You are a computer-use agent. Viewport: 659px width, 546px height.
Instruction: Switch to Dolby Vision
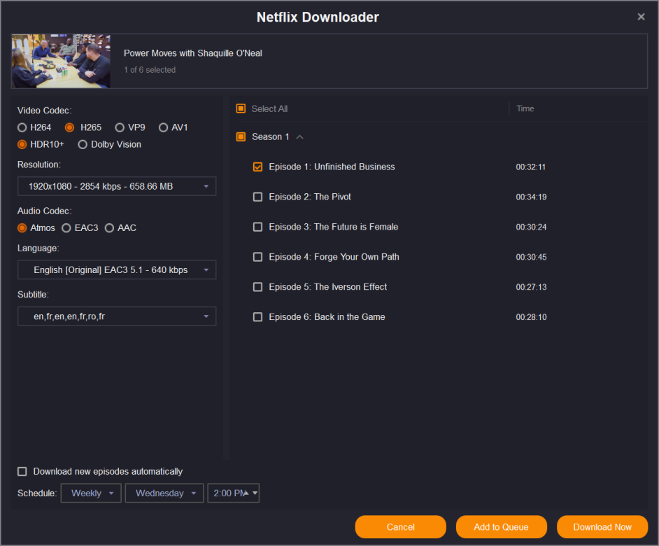point(83,144)
